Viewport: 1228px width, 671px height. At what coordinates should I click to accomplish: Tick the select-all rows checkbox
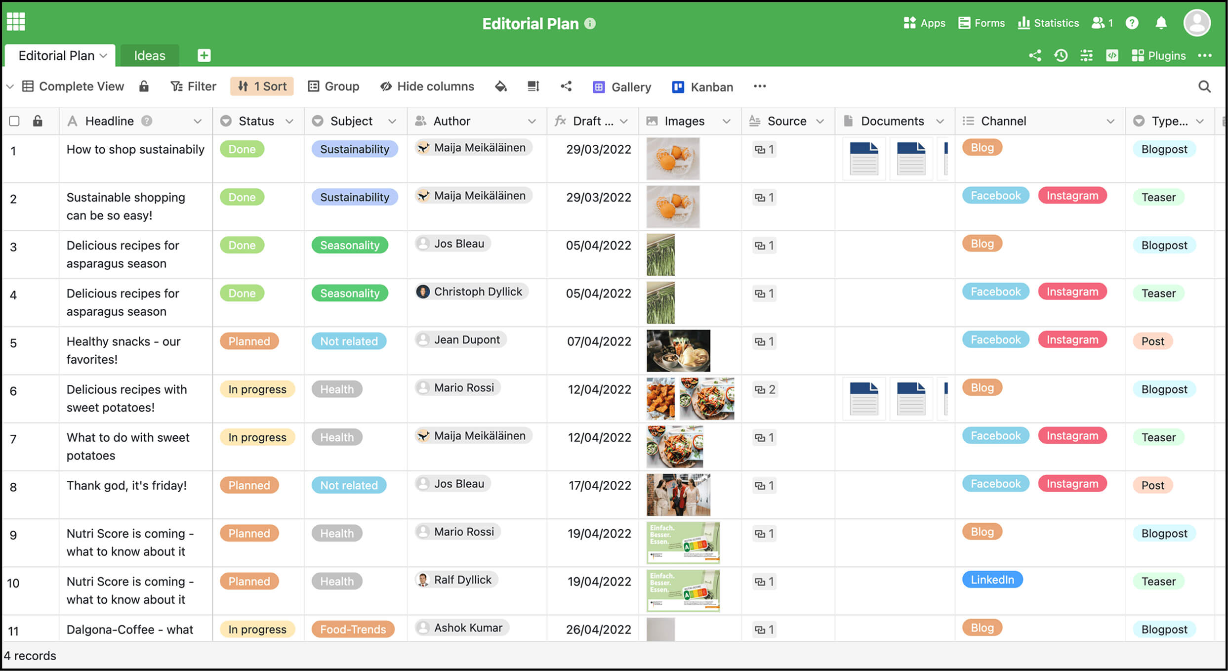pos(14,121)
